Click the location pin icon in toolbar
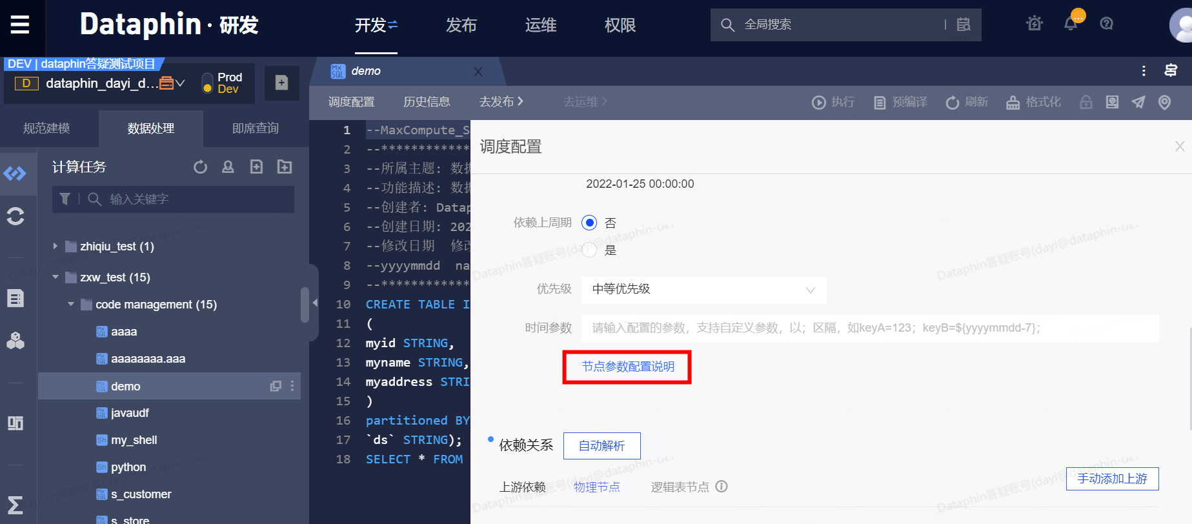This screenshot has height=524, width=1192. click(x=1164, y=102)
